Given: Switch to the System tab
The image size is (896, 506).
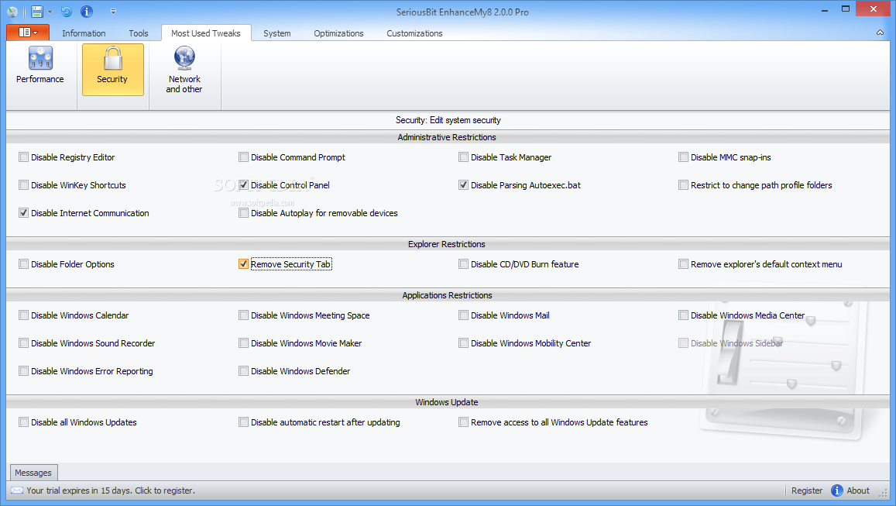Looking at the screenshot, I should click(277, 33).
